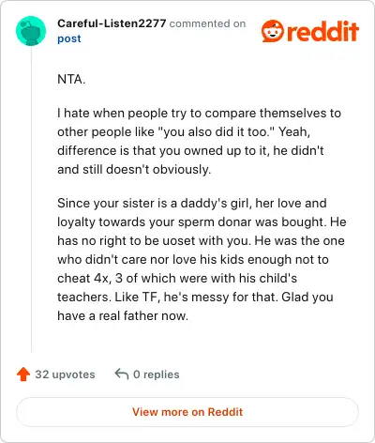
Task: Click the line starting "Since your sister"
Action: tap(192, 203)
